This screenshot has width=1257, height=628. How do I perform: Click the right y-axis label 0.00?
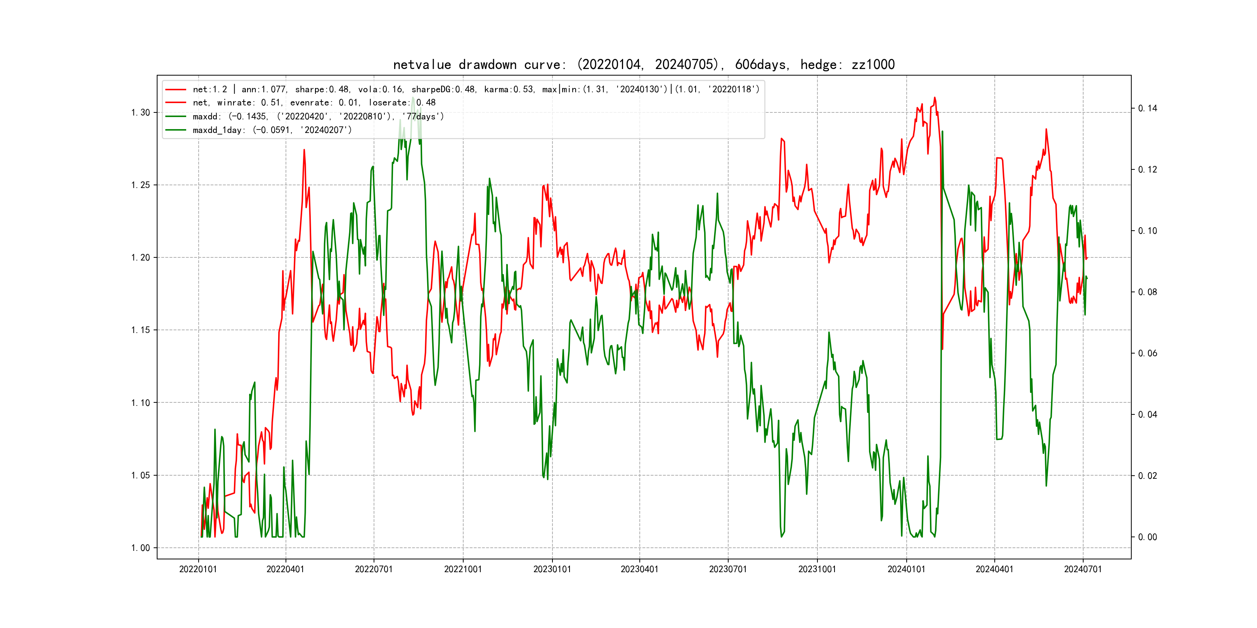point(1147,537)
